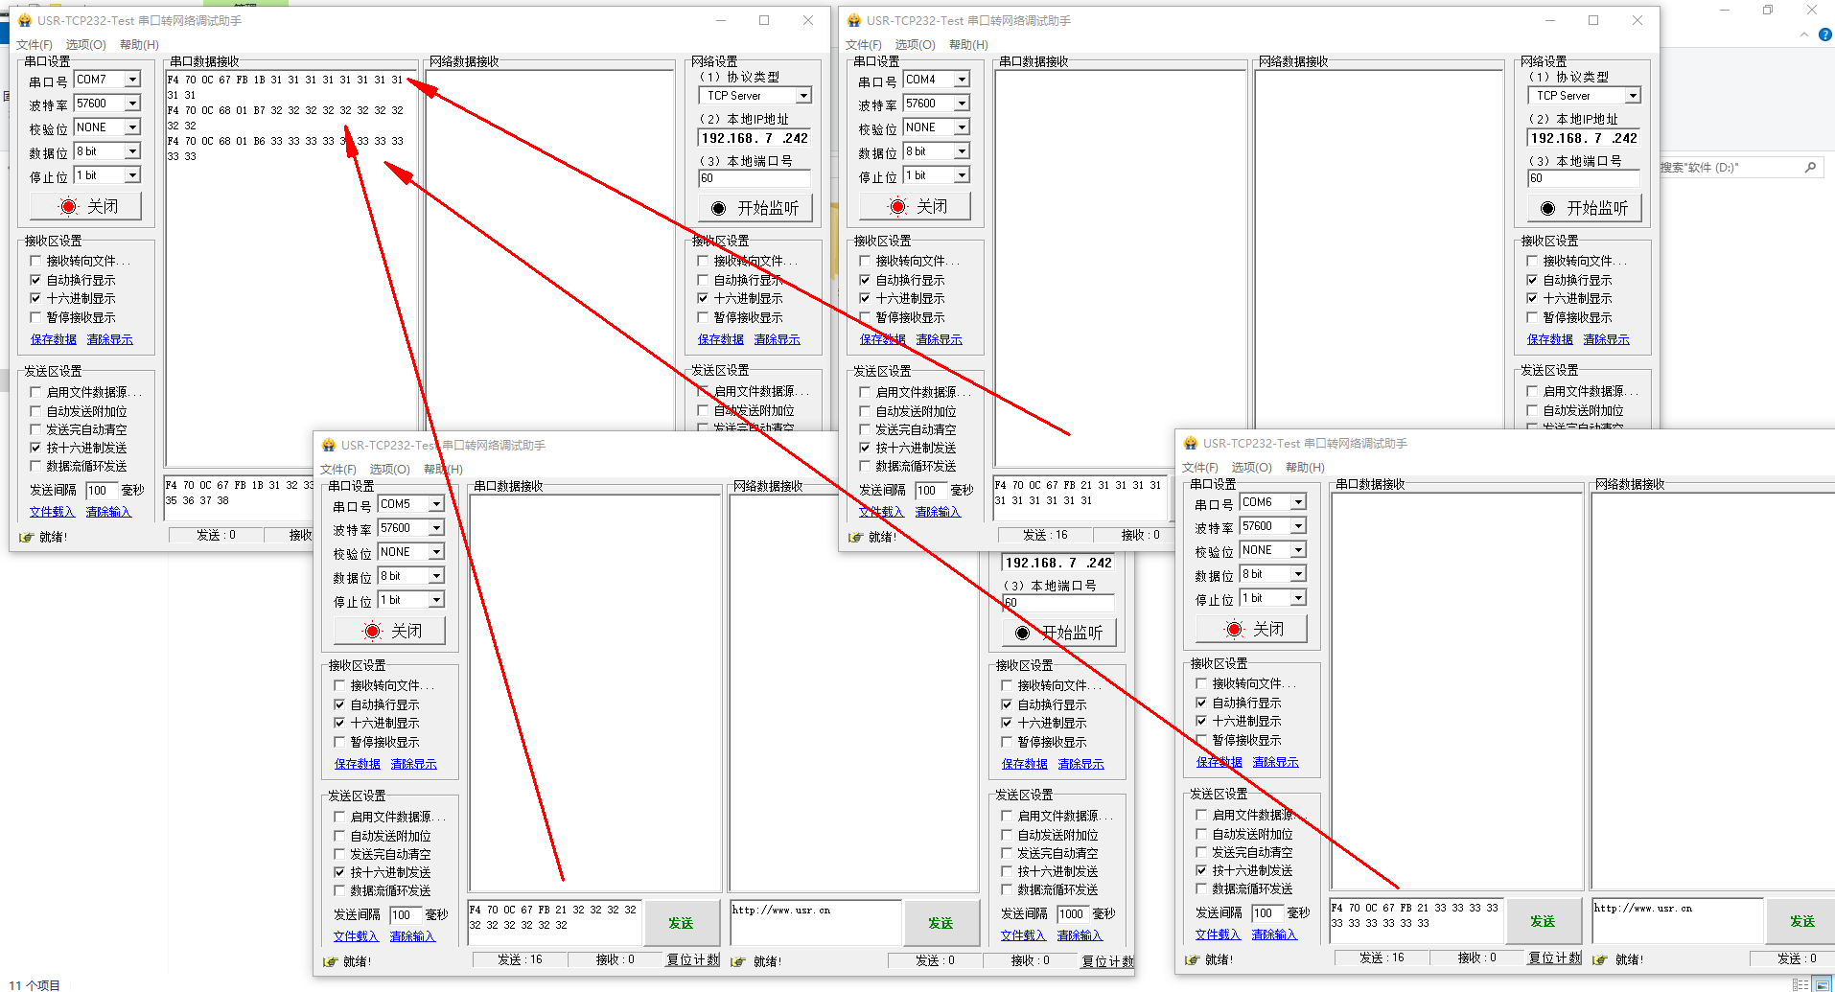1835x992 pixels.
Task: Click the 清除显示 link in COM6 window
Action: [1275, 762]
